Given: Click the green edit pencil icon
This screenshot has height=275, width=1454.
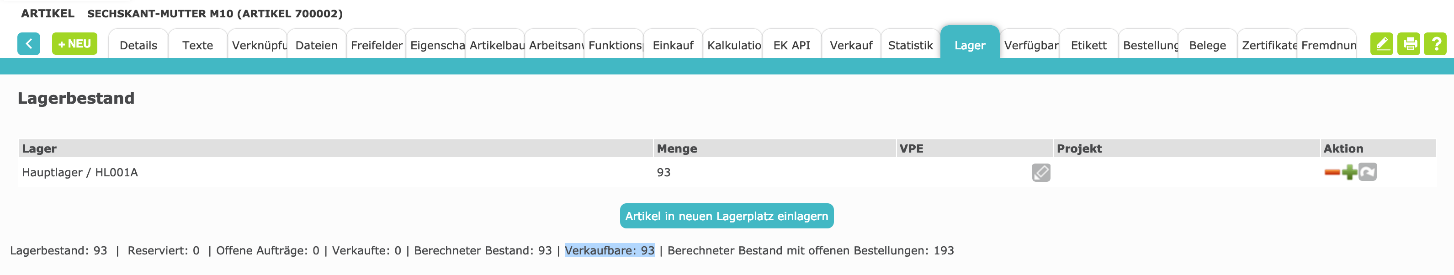Looking at the screenshot, I should pos(1382,44).
